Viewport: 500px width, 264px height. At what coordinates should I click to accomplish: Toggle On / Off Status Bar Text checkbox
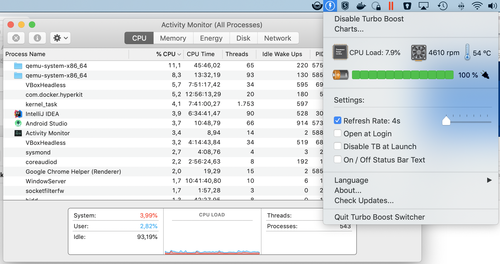pos(338,159)
